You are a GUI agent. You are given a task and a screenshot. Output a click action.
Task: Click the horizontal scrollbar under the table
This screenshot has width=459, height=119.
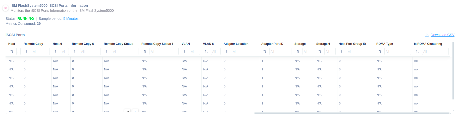point(352,113)
